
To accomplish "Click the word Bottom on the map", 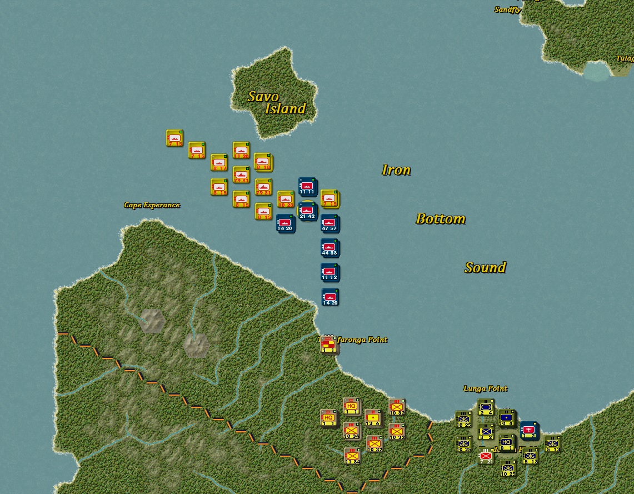I will tap(441, 219).
